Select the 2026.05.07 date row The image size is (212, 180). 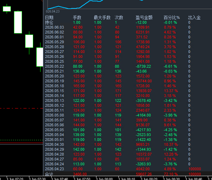click(x=54, y=120)
